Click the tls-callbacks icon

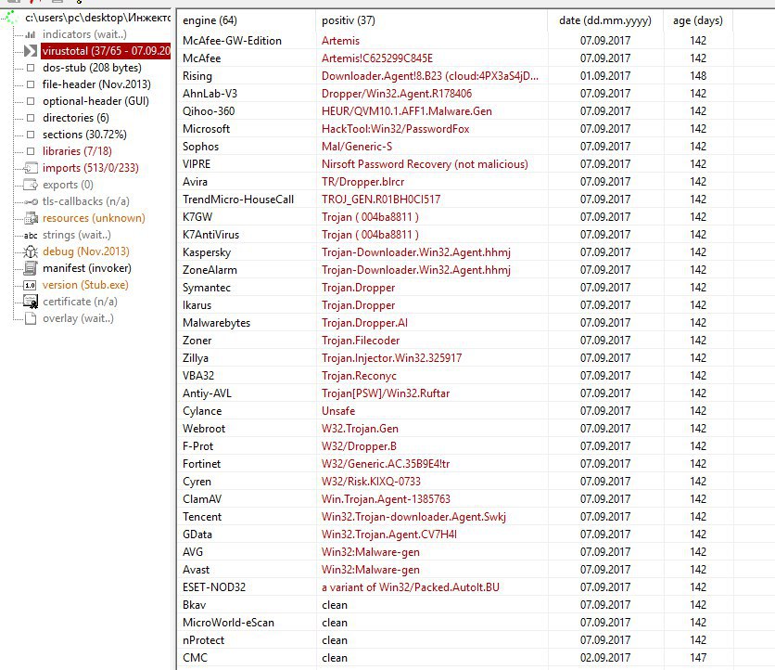[31, 202]
